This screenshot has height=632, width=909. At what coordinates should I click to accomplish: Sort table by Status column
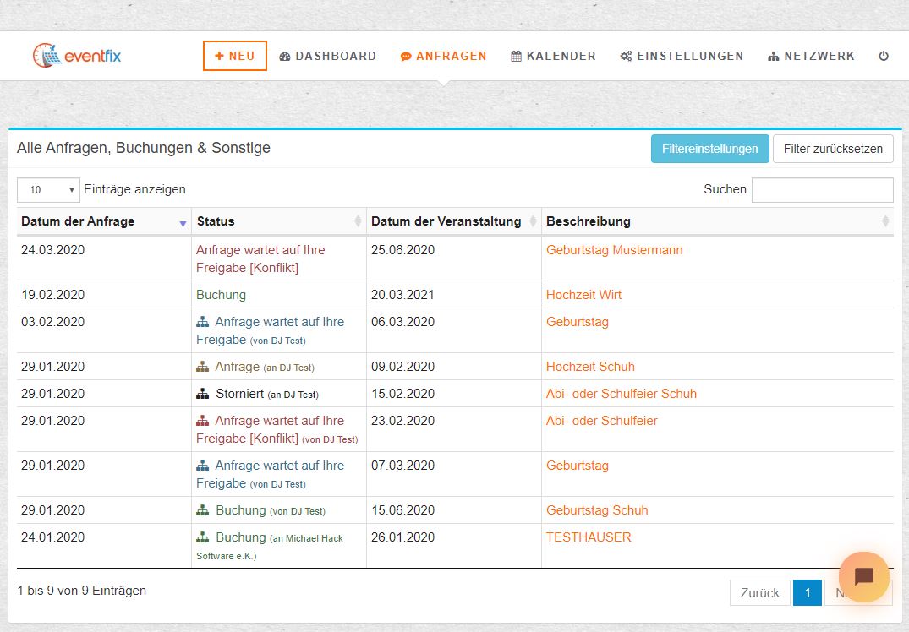pyautogui.click(x=278, y=221)
